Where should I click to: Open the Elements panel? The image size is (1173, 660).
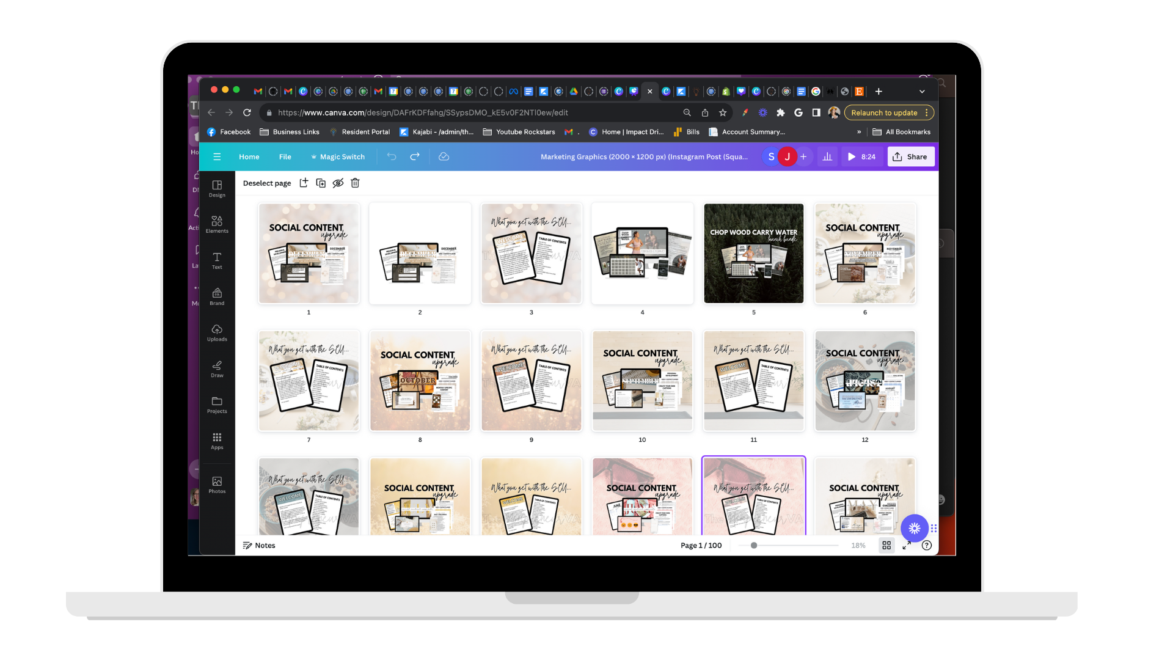(217, 224)
